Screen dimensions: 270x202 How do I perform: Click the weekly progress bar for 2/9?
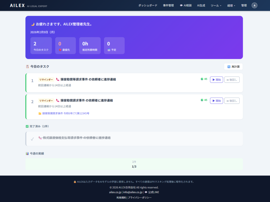coord(134,164)
